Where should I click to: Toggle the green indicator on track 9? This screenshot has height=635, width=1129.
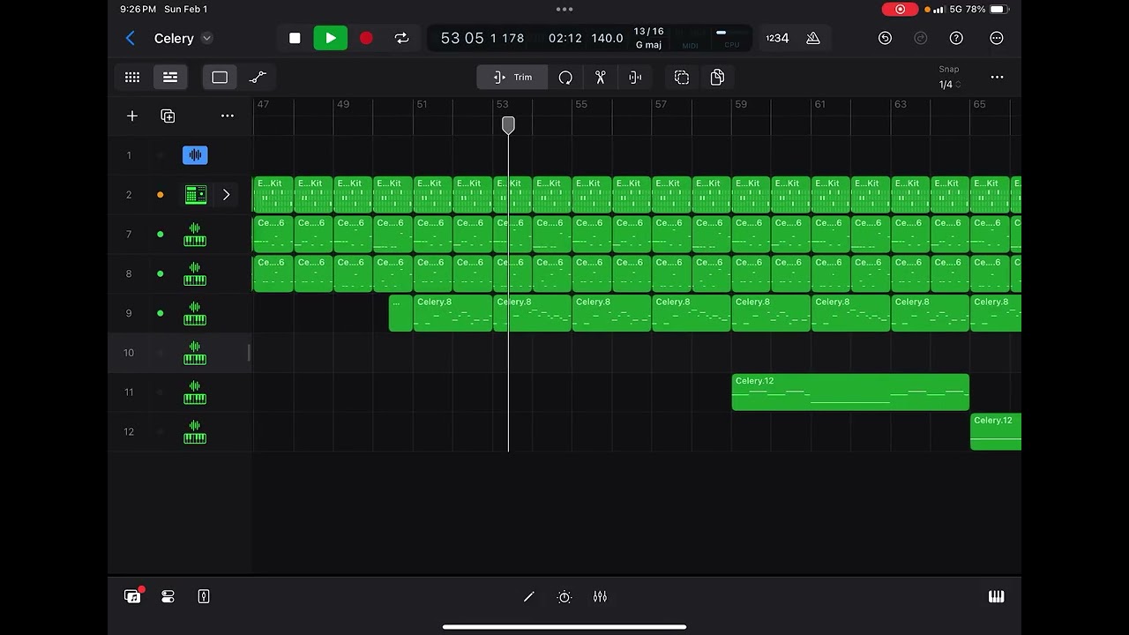click(160, 313)
